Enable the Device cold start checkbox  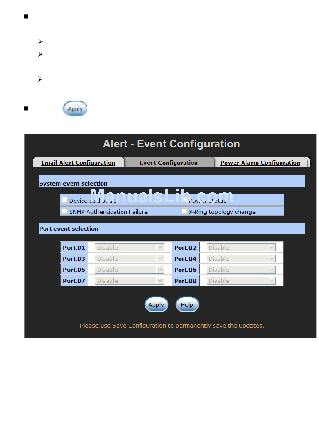pyautogui.click(x=65, y=200)
